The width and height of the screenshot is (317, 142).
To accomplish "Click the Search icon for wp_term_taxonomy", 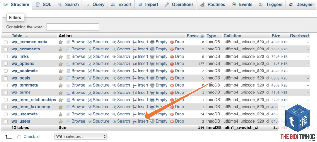I will (114, 107).
